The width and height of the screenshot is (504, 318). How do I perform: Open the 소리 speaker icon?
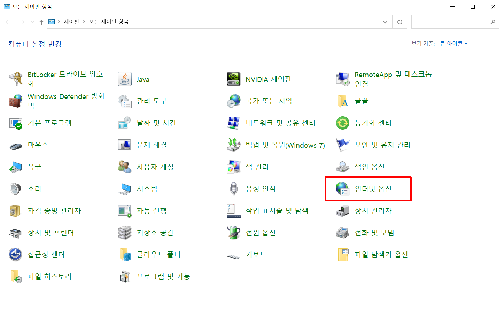click(x=16, y=189)
